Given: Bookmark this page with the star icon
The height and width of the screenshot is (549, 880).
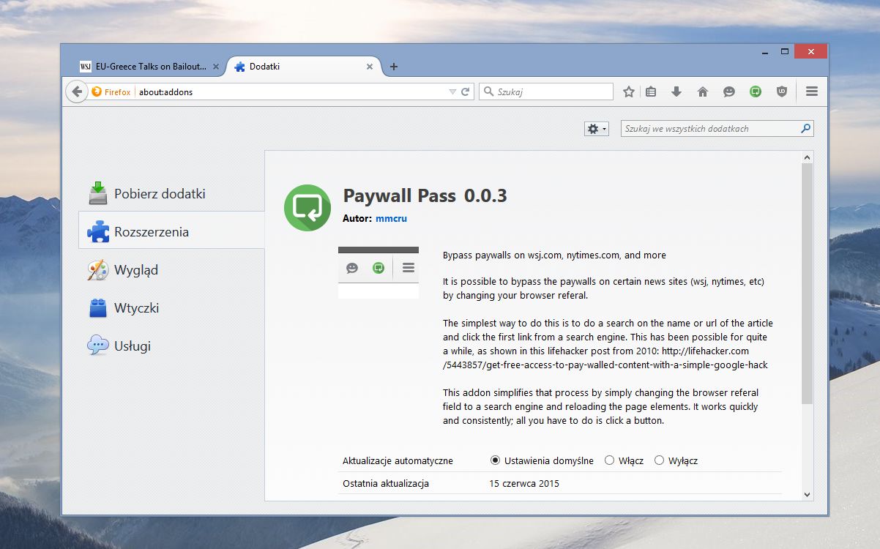Looking at the screenshot, I should click(x=628, y=91).
